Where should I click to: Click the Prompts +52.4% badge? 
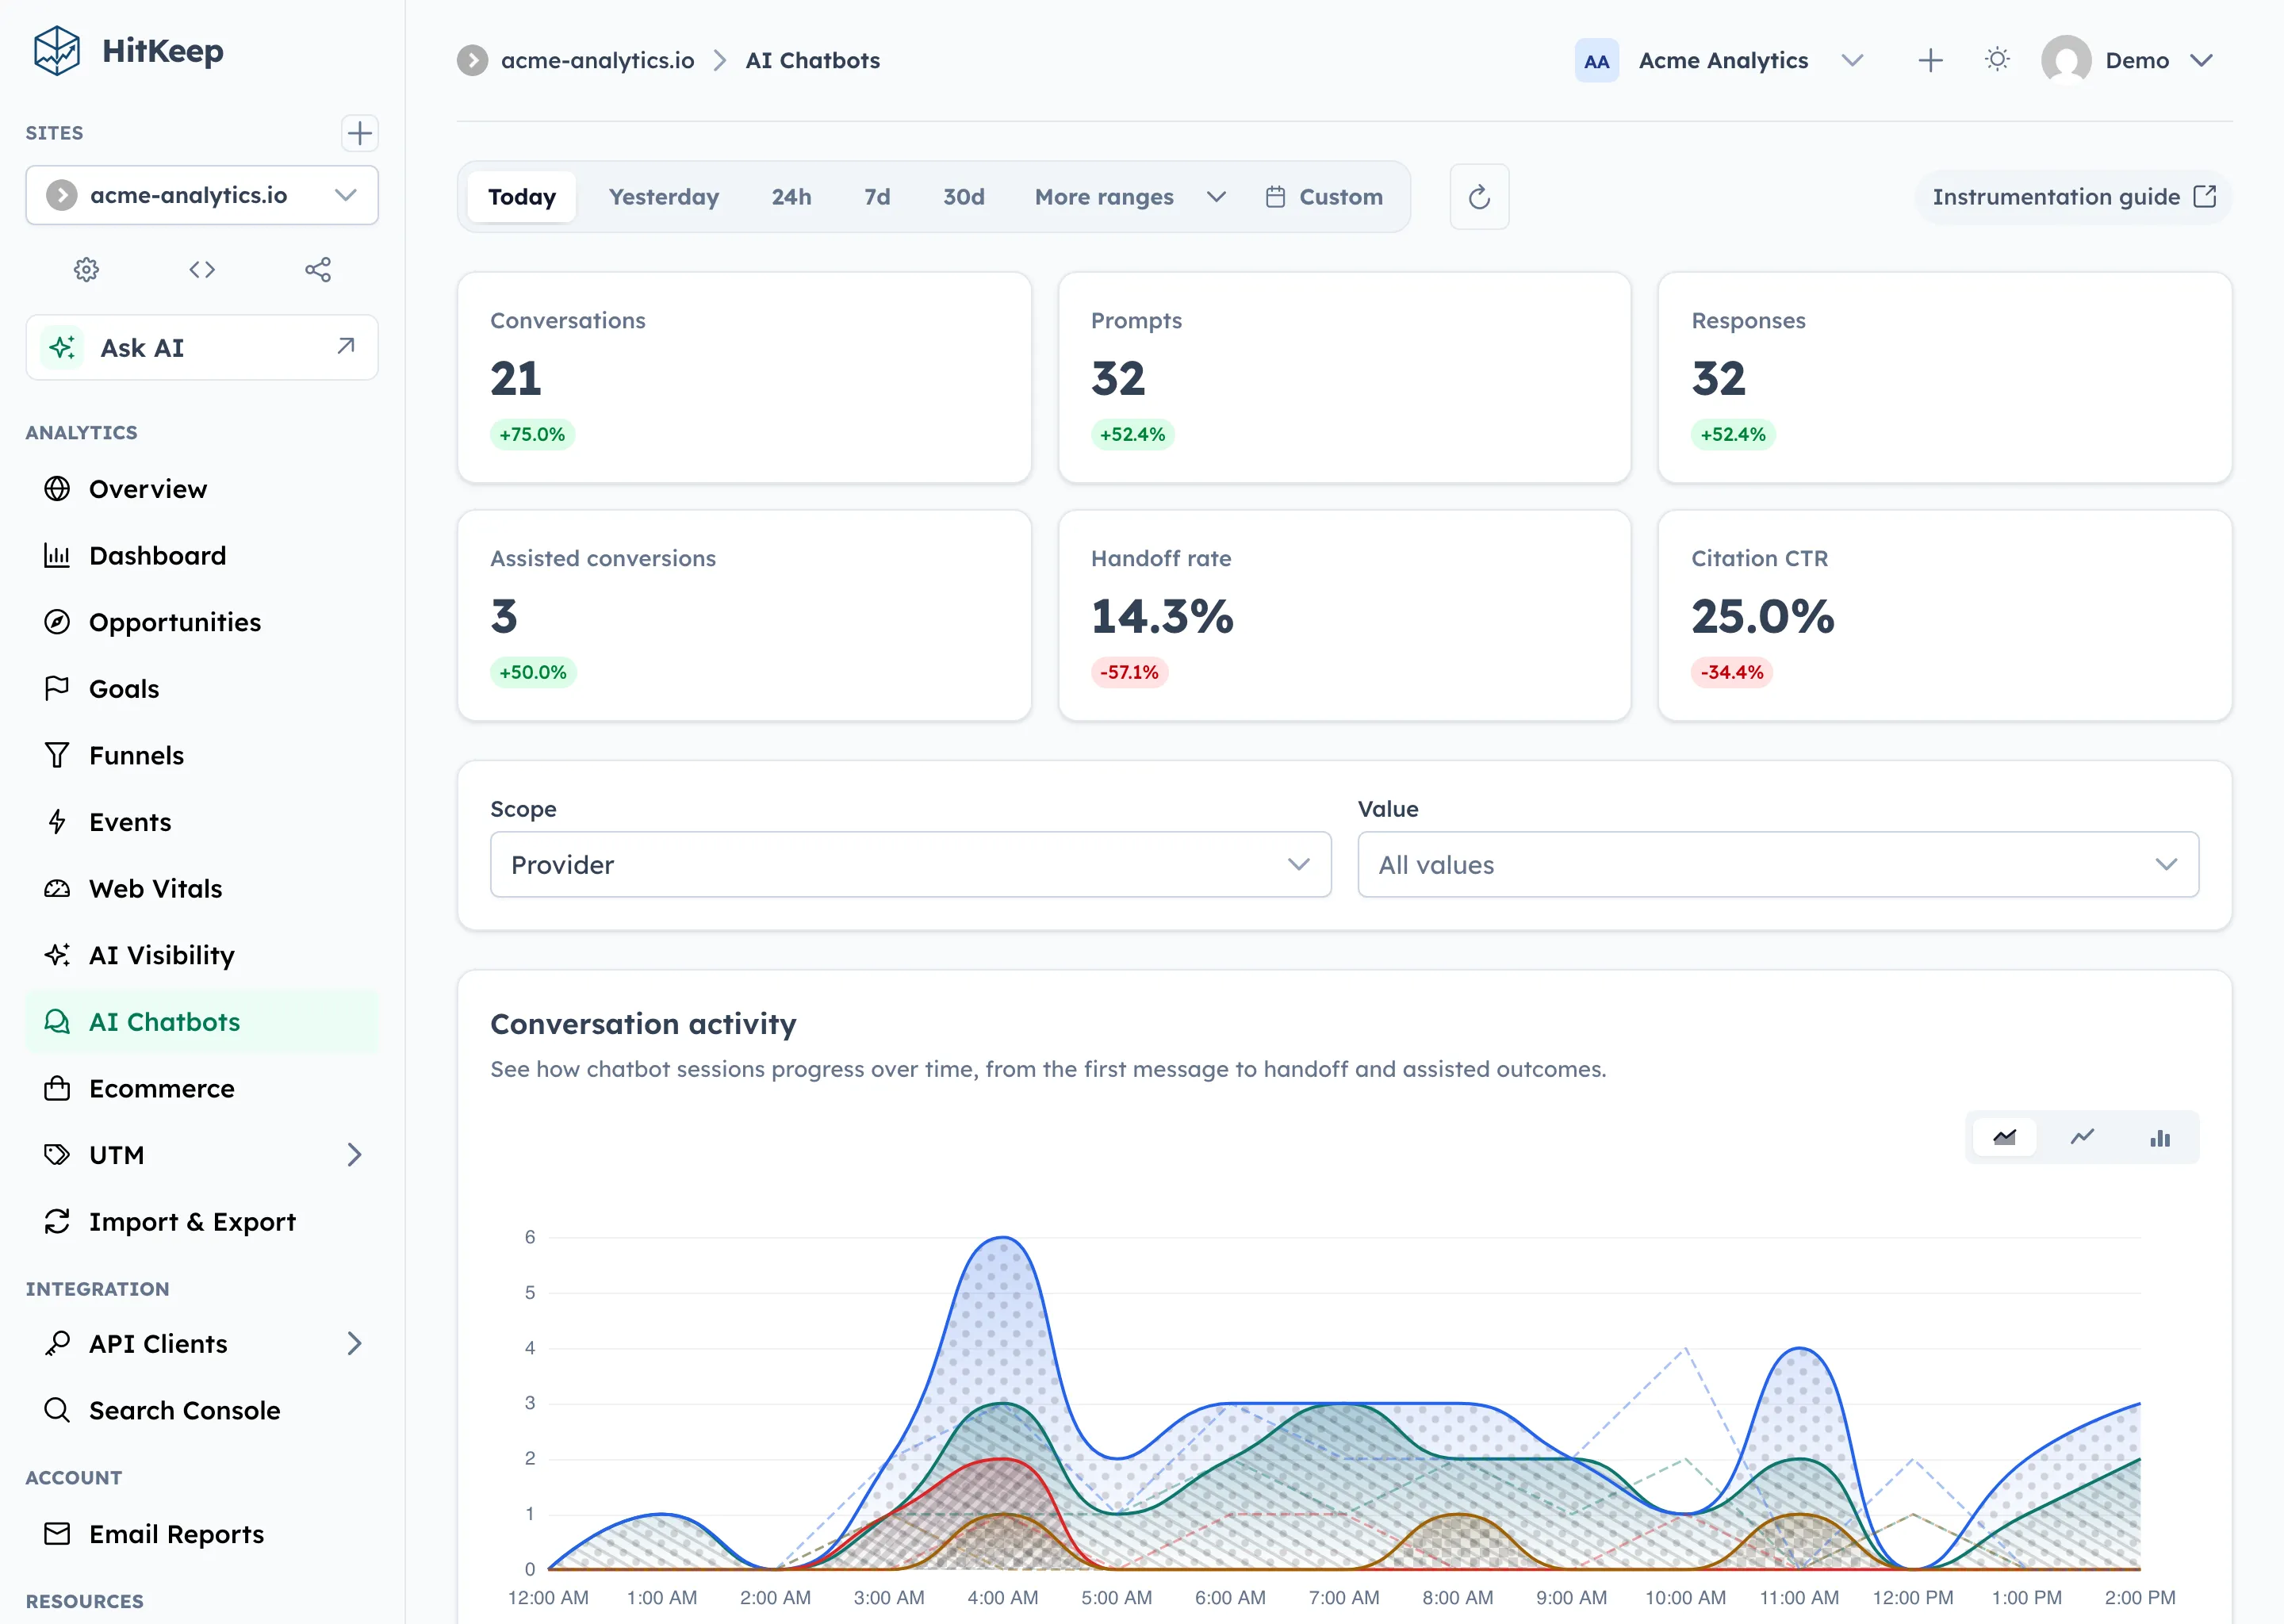click(x=1132, y=434)
